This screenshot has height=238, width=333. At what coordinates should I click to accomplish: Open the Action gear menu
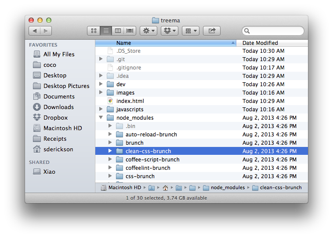click(148, 31)
